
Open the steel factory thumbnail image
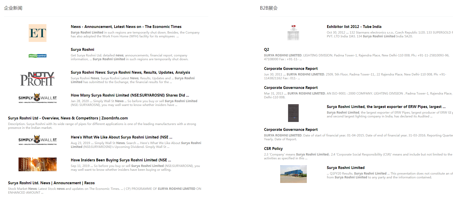point(38,164)
